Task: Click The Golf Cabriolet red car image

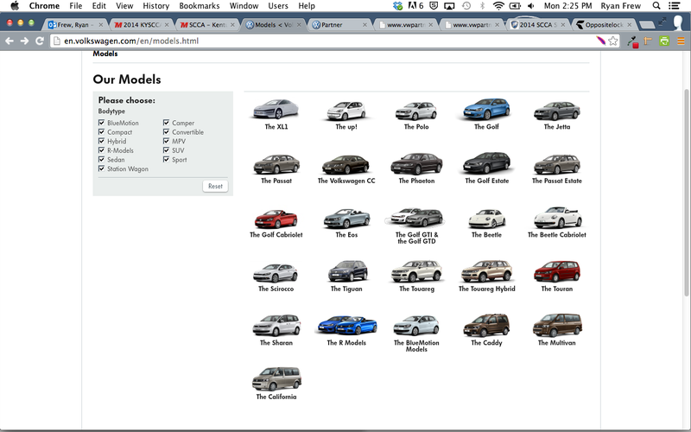Action: (x=276, y=219)
